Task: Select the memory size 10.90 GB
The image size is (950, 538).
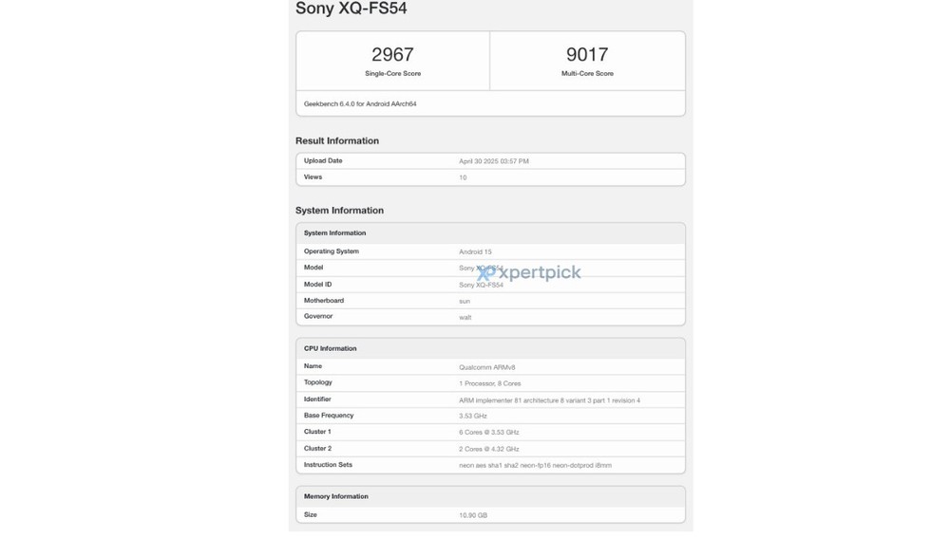Action: [x=472, y=515]
